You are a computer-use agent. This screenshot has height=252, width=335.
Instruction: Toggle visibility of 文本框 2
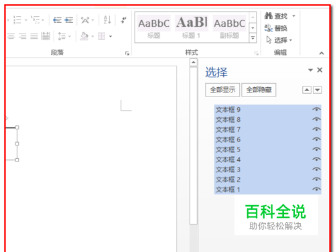point(316,179)
